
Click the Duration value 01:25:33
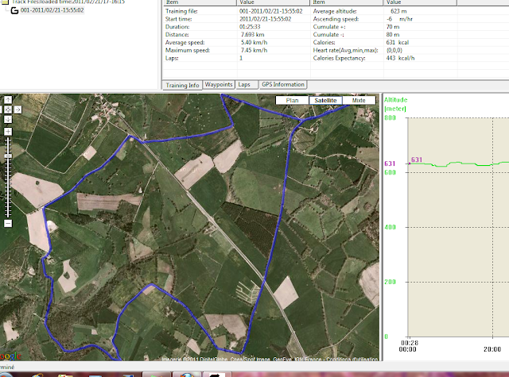[250, 26]
